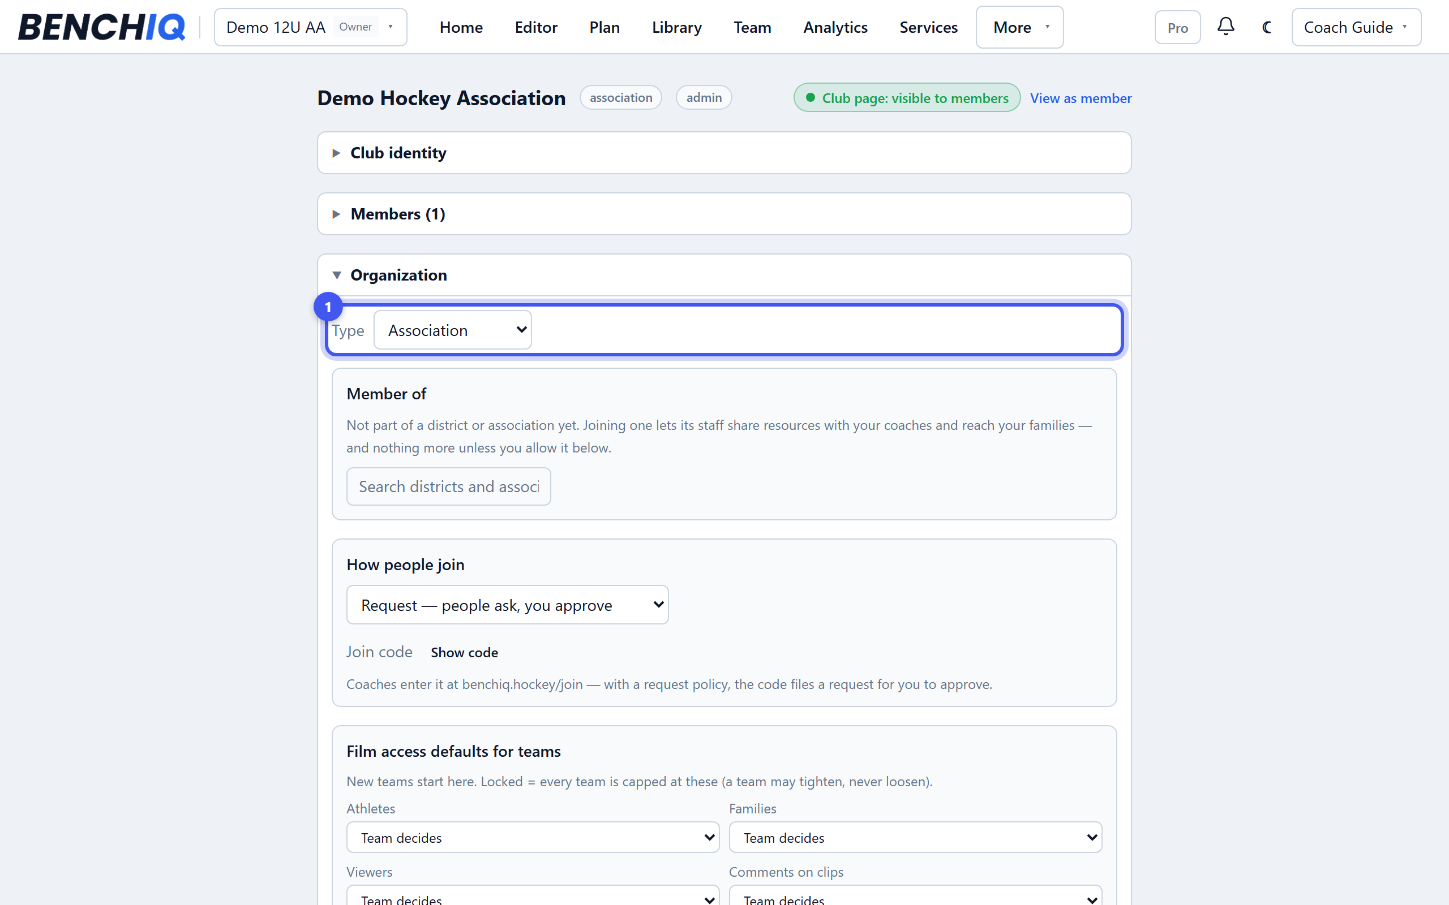1449x905 pixels.
Task: Open the Athletes film access dropdown
Action: pyautogui.click(x=532, y=837)
